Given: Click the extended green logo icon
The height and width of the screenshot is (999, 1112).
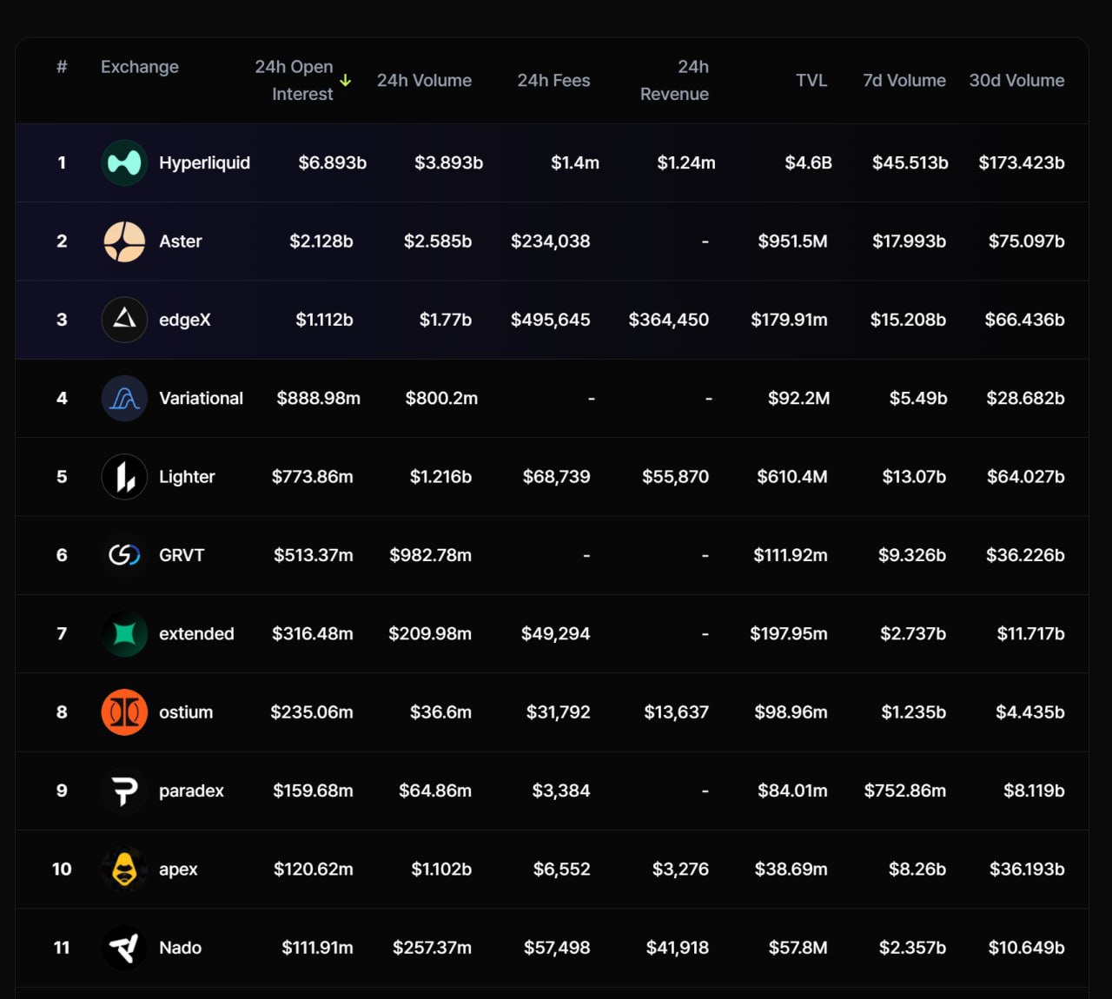Looking at the screenshot, I should 124,634.
